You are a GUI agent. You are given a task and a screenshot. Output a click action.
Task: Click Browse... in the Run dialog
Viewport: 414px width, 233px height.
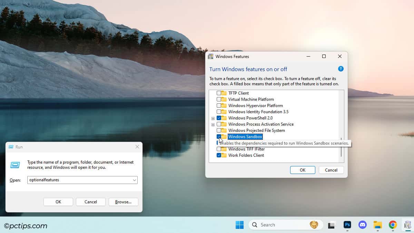(123, 202)
